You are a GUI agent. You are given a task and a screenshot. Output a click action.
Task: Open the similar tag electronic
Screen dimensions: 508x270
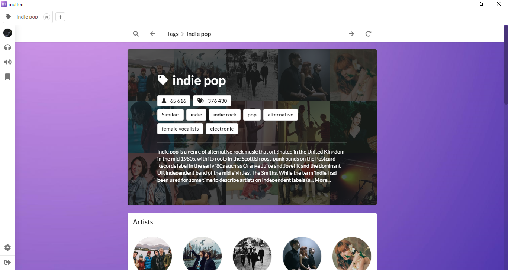point(222,129)
